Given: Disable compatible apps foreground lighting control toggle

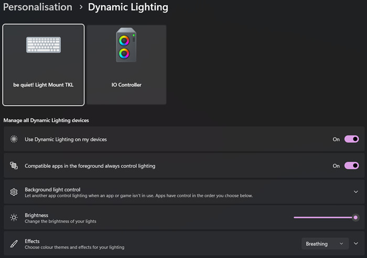Looking at the screenshot, I should (351, 165).
